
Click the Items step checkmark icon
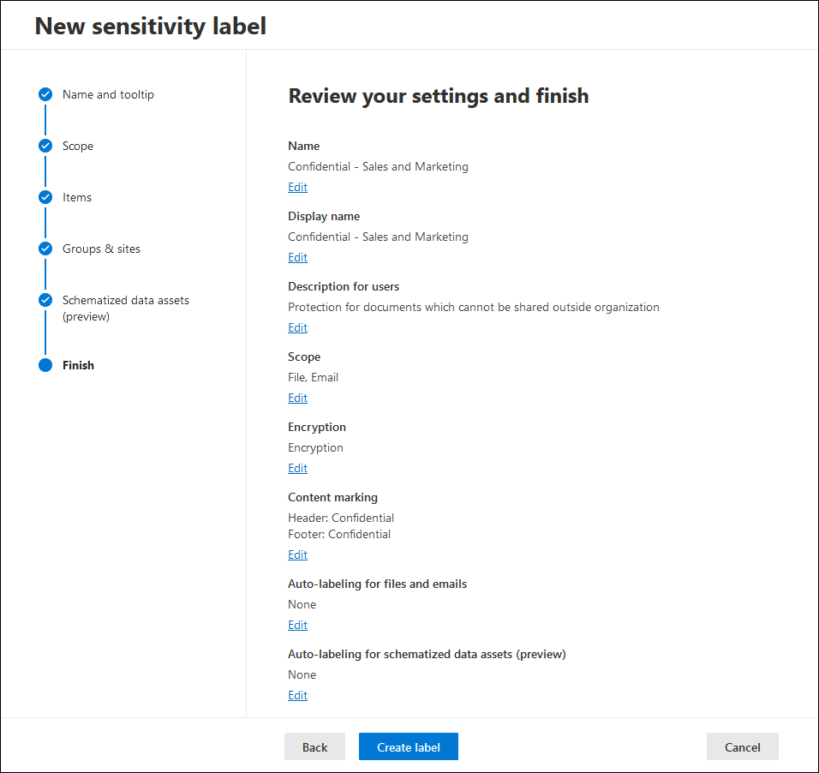tap(45, 197)
